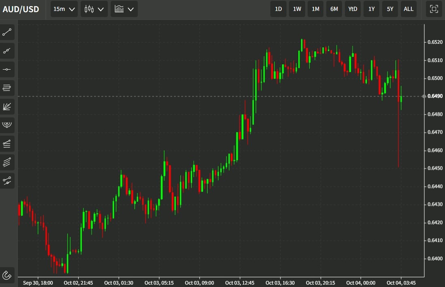This screenshot has height=287, width=445.
Task: Click the Oct 03, 20:15 time label
Action: coord(321,283)
